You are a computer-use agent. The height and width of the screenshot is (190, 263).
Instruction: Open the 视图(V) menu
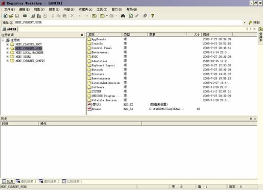39,9
